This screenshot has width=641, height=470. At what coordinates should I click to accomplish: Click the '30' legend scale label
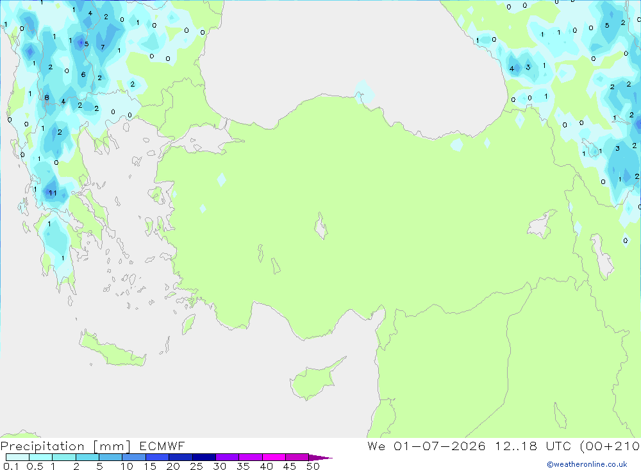tap(219, 466)
